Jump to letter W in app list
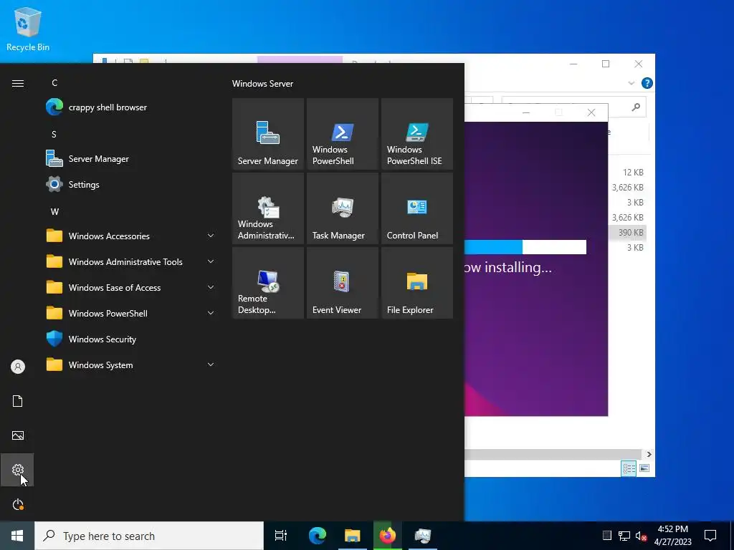The width and height of the screenshot is (734, 550). coord(54,211)
